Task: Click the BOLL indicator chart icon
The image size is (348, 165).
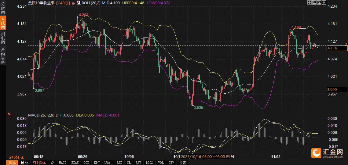Action: [79, 2]
